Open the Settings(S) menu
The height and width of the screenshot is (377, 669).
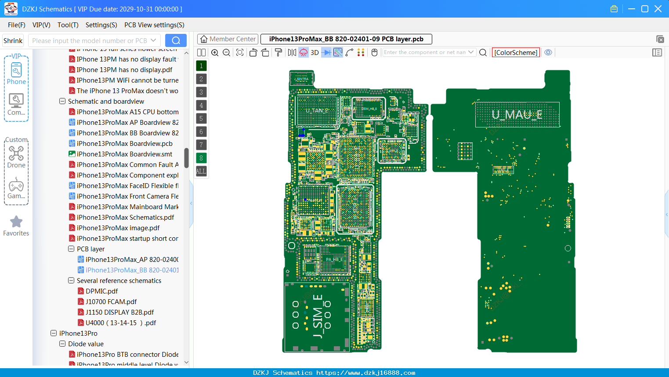pyautogui.click(x=101, y=25)
